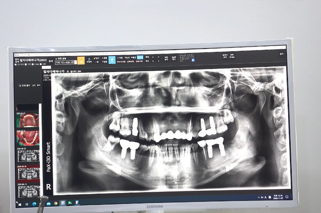Screen dimensions: 321x213
Task: Click the lower rotate arrow icon
Action: pos(153,61)
